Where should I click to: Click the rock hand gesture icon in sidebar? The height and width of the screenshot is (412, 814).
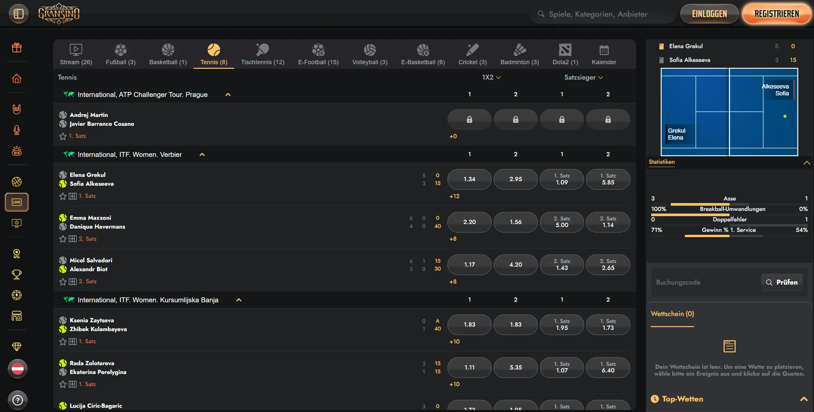[x=17, y=109]
